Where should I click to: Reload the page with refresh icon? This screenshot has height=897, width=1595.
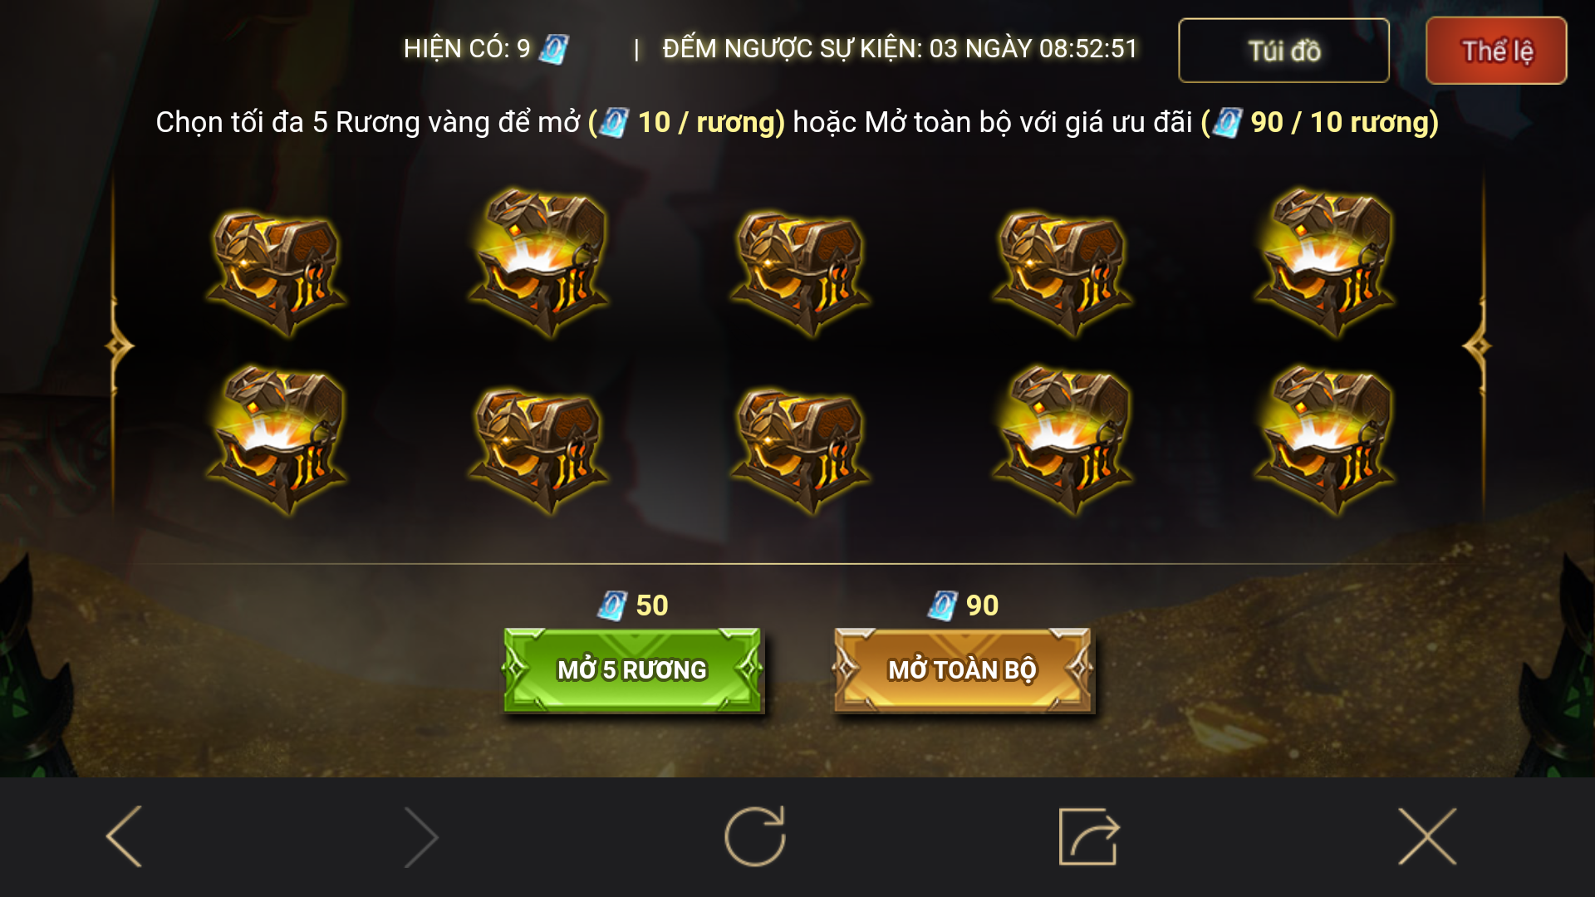pos(755,836)
